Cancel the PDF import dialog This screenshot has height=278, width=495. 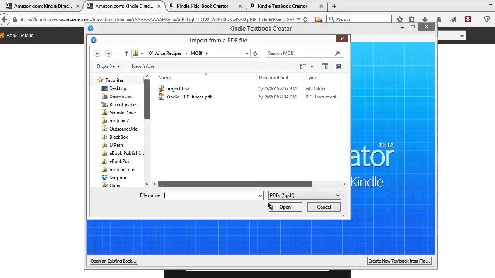[x=324, y=207]
